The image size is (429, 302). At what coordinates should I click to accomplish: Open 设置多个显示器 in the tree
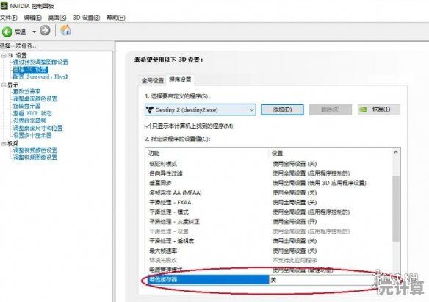coord(32,135)
